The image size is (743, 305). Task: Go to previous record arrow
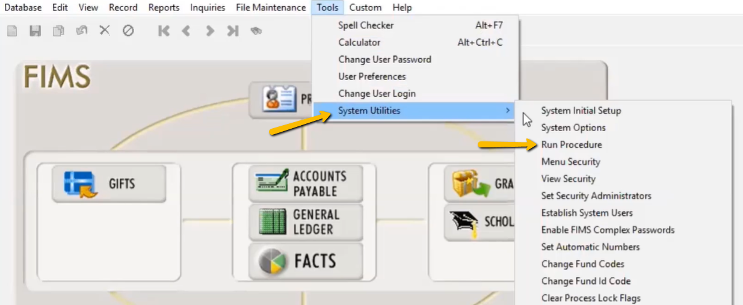pyautogui.click(x=187, y=31)
